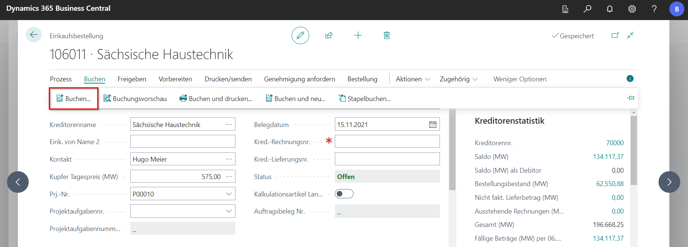Click the plus icon to create new

[x=358, y=36]
